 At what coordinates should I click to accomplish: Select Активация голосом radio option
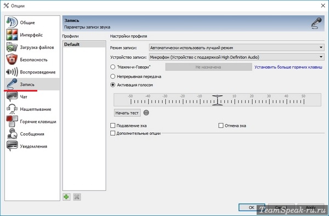pyautogui.click(x=112, y=85)
